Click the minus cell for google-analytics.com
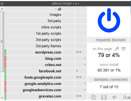The width and height of the screenshot is (131, 101). (81, 84)
